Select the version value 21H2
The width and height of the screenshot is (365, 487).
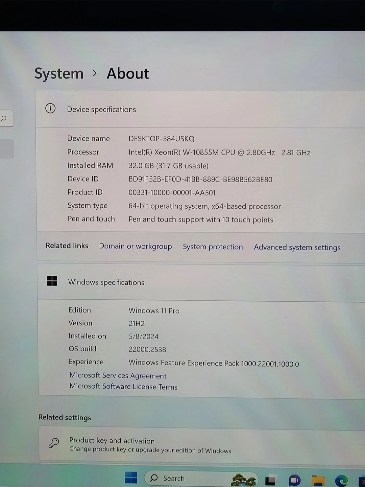point(137,323)
